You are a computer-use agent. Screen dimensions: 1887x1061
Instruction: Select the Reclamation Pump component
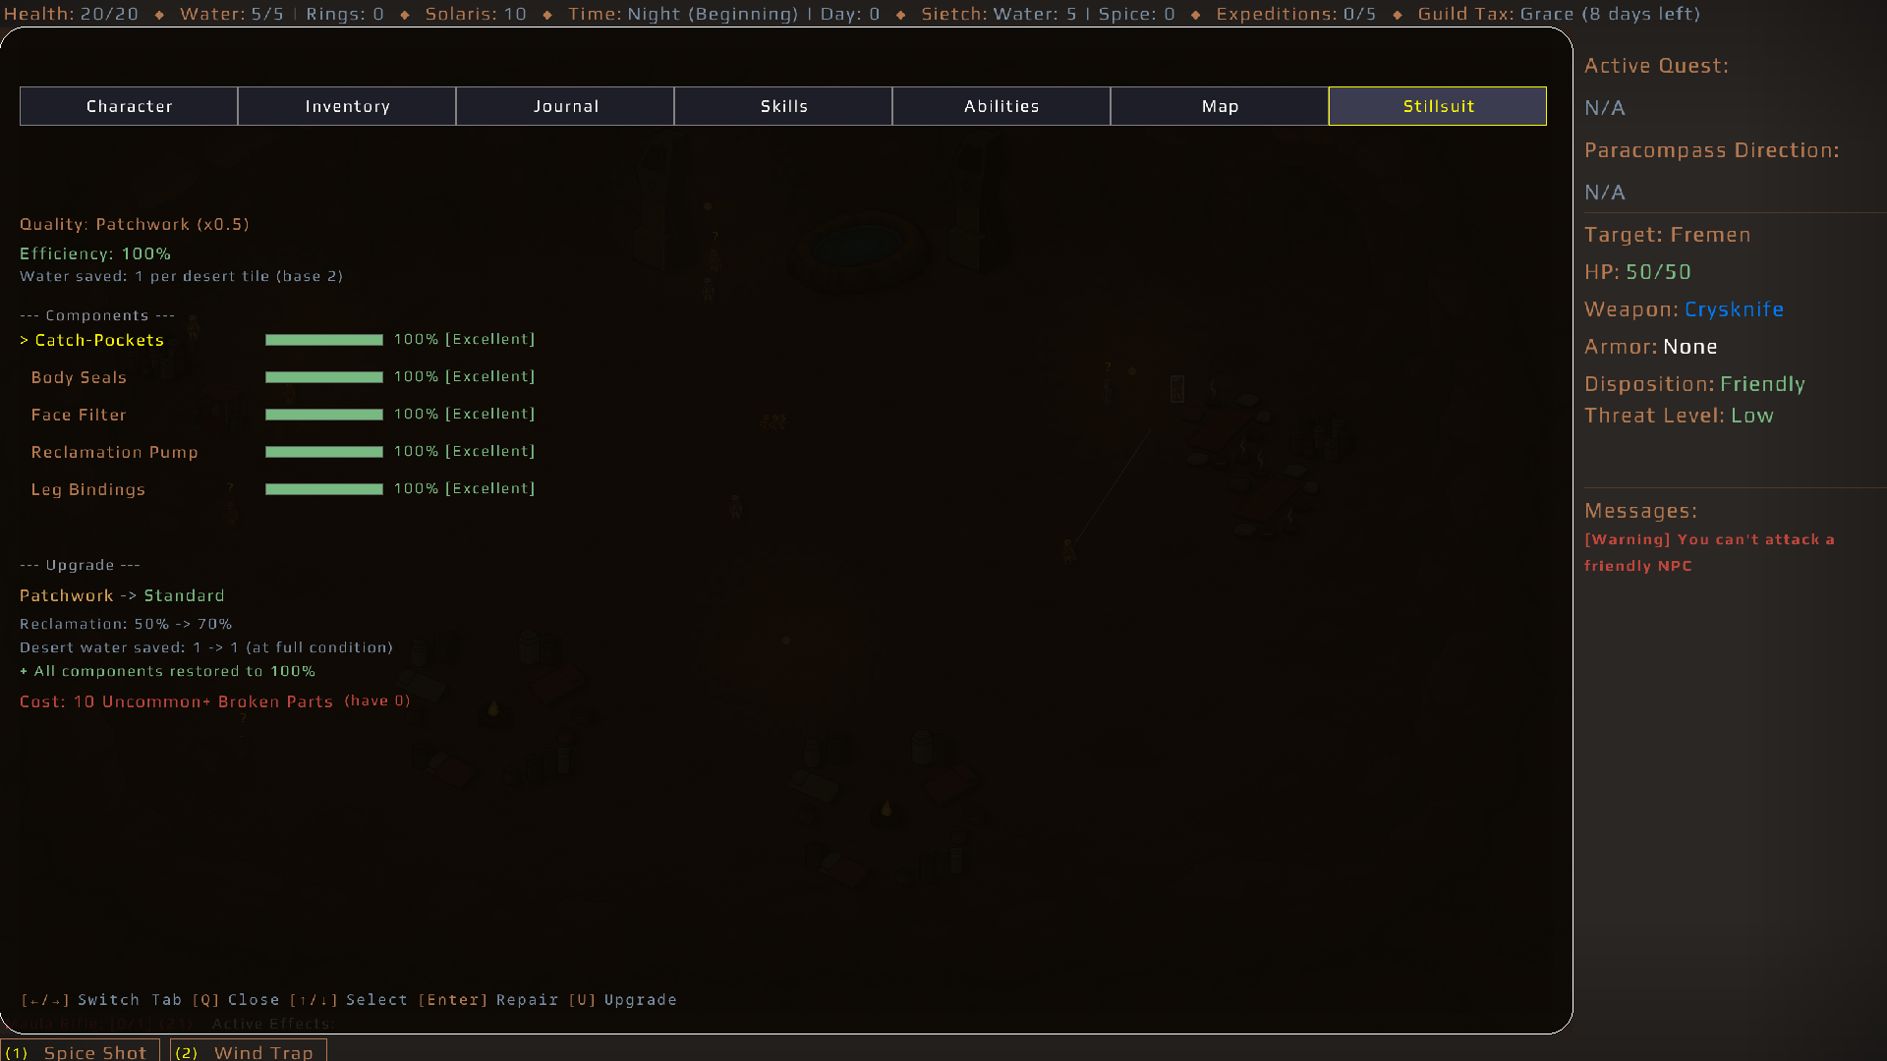coord(115,452)
